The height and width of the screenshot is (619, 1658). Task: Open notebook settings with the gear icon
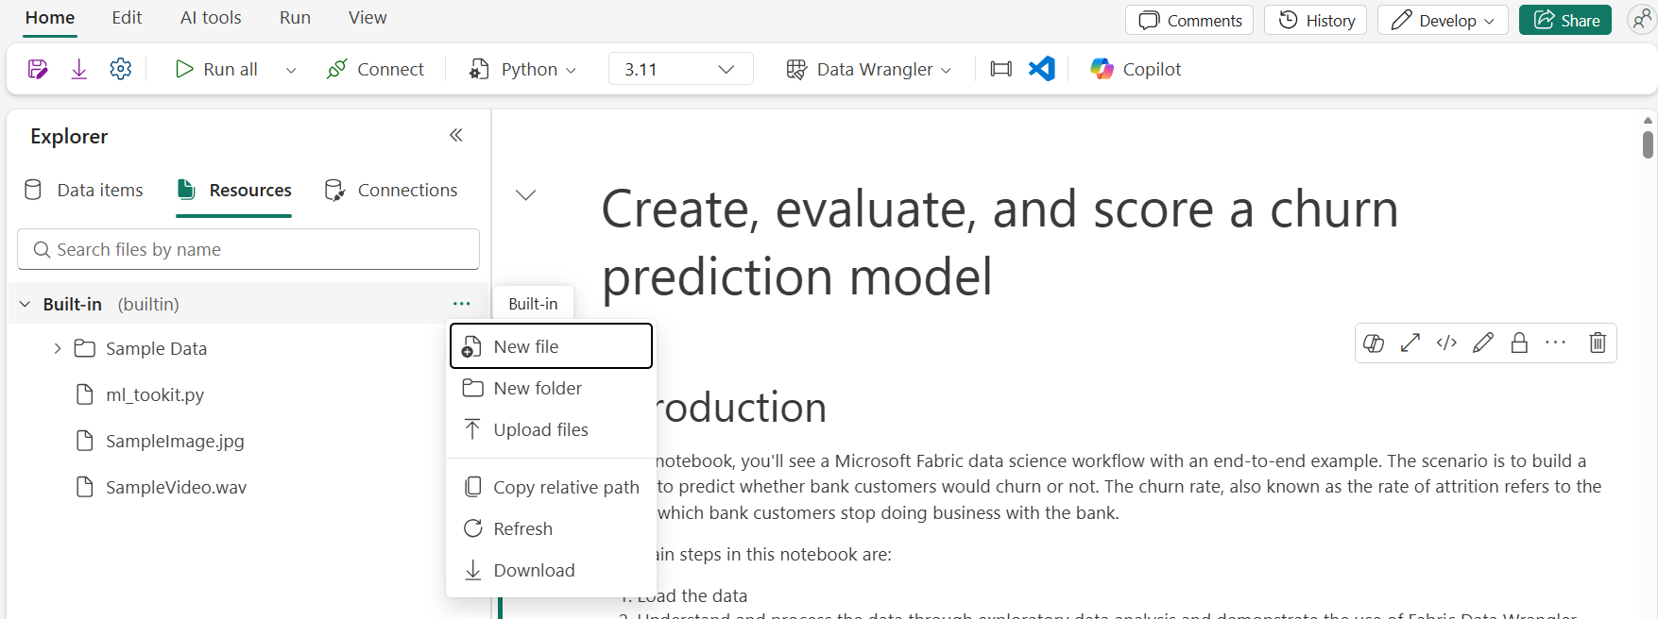point(120,68)
